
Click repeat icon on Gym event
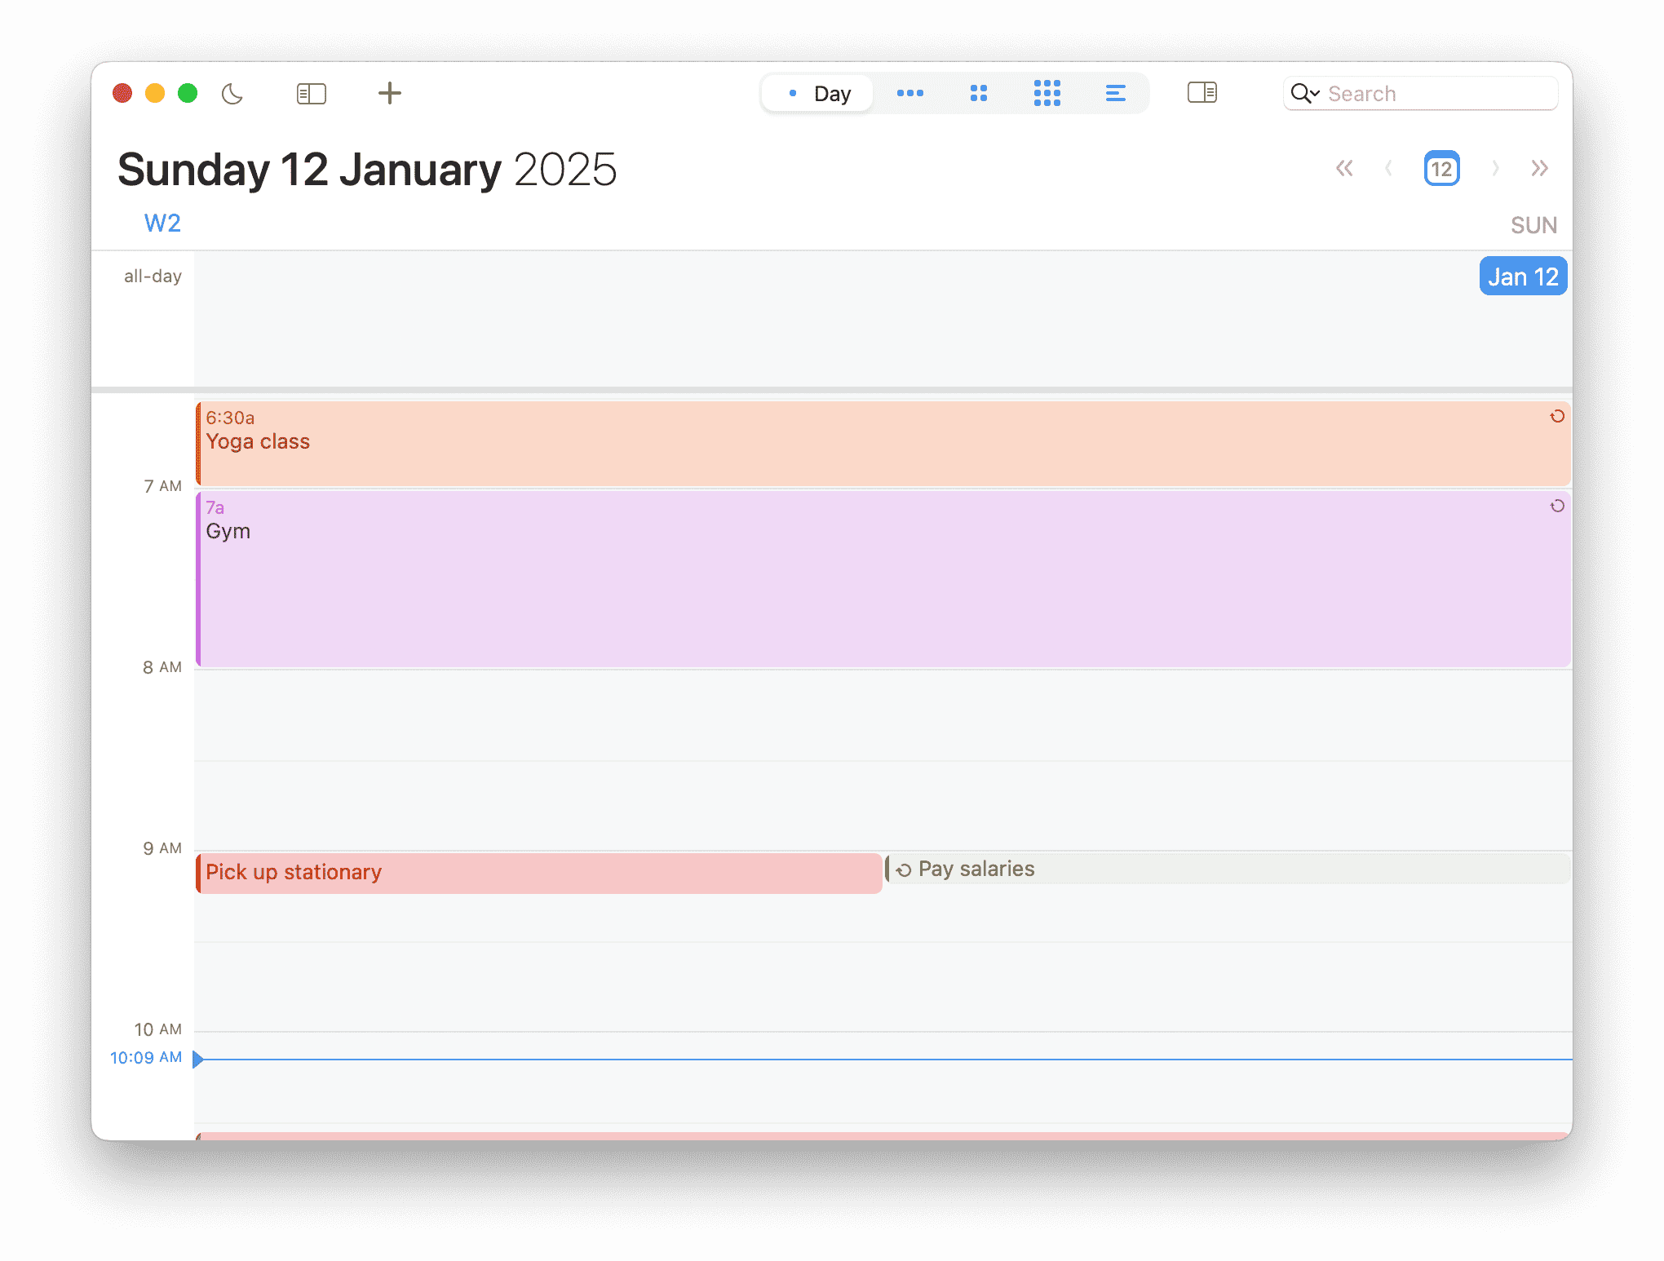point(1557,507)
